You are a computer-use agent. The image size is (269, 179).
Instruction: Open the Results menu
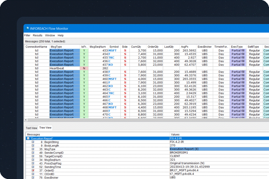point(37,36)
